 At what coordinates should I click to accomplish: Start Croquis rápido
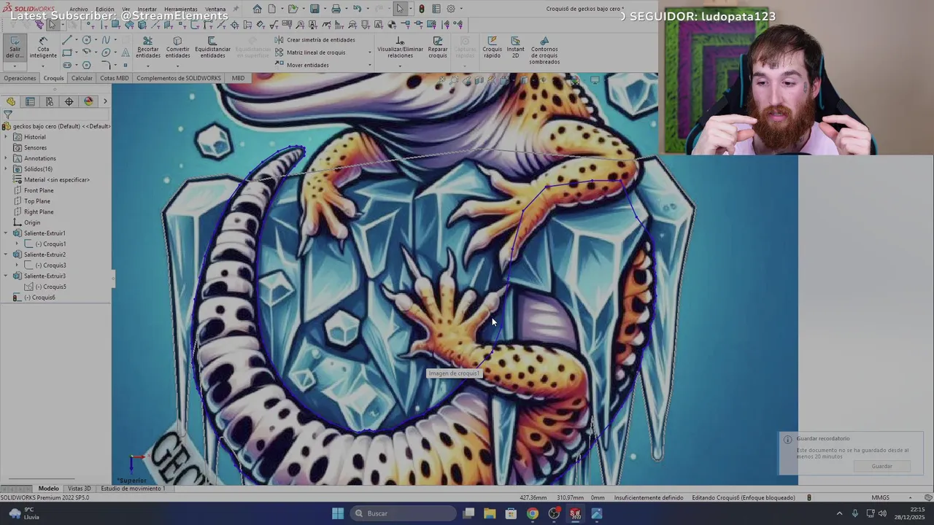click(x=492, y=47)
